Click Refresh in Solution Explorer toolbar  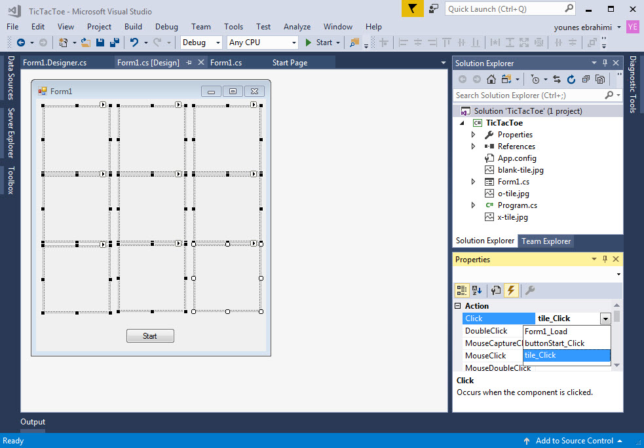571,79
